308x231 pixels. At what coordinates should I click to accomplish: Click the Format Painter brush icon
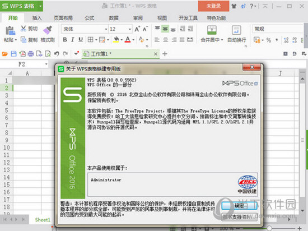pos(48,30)
